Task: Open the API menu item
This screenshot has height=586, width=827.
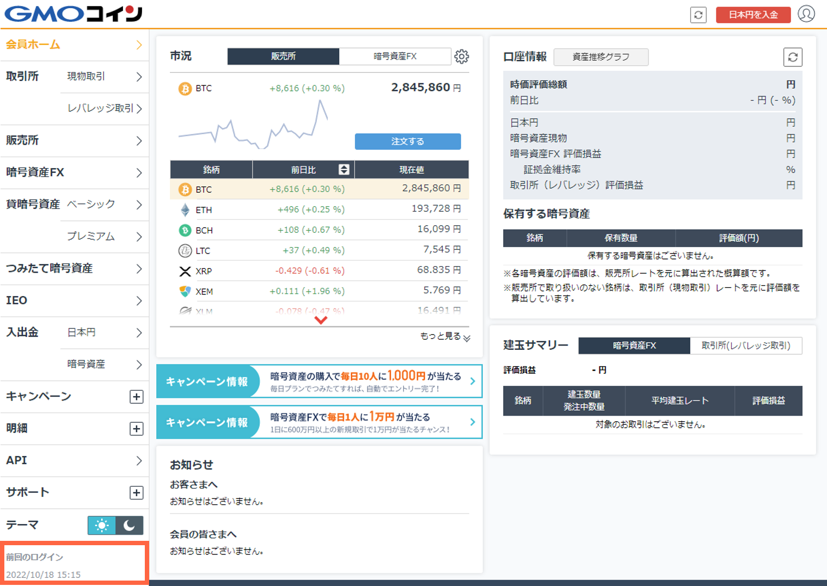Action: coord(74,460)
